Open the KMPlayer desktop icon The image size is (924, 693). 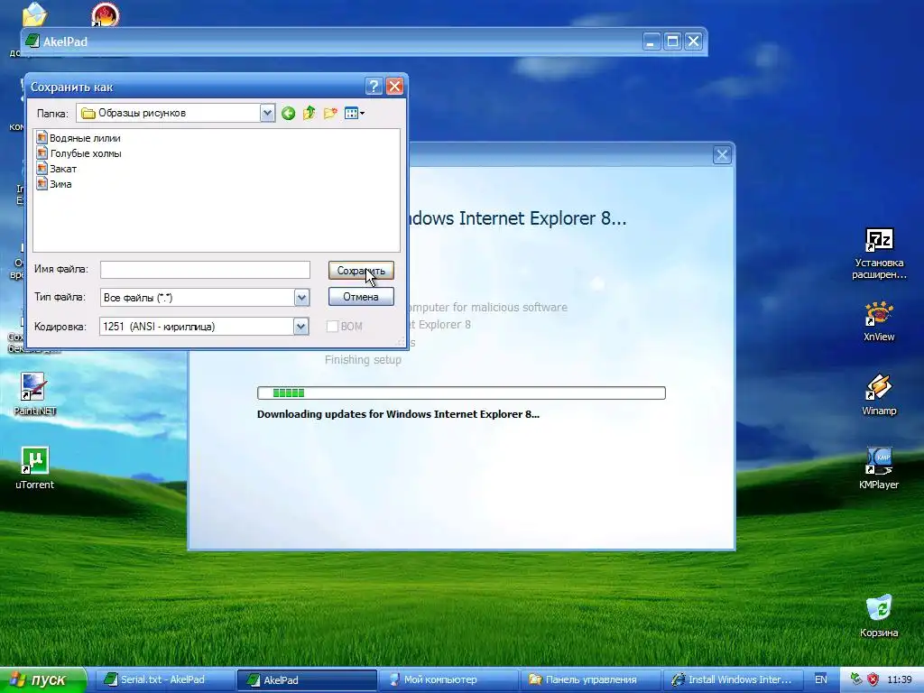879,469
